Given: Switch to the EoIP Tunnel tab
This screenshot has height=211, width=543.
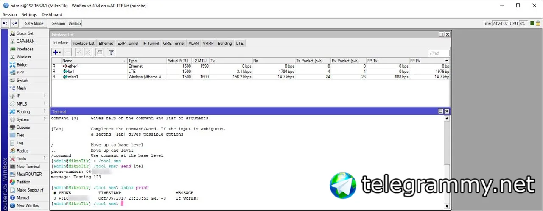Looking at the screenshot, I should 128,43.
